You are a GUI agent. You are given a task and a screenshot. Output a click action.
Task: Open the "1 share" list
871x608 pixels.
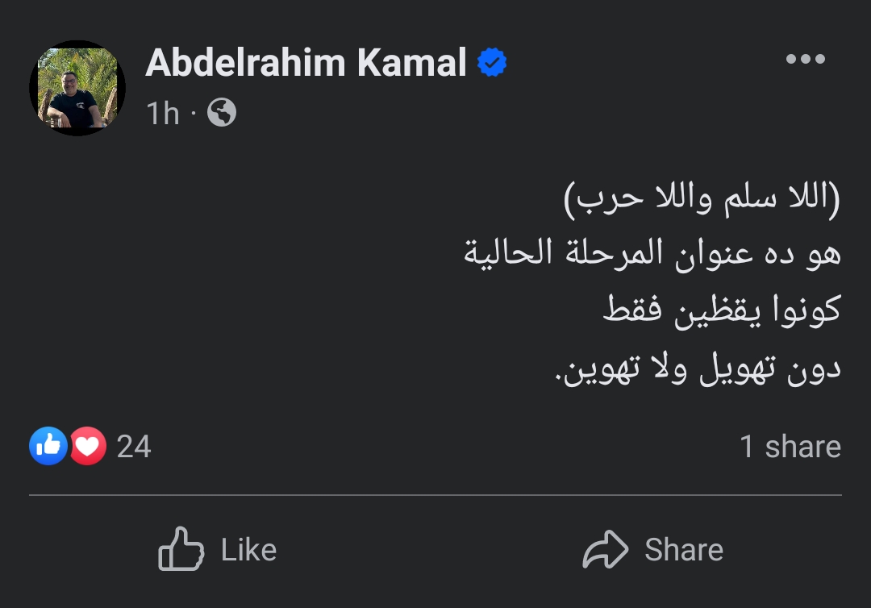(790, 447)
